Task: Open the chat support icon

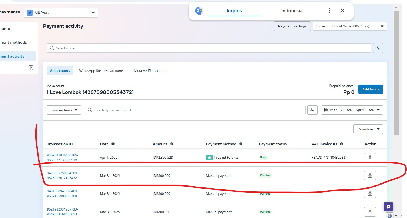Action: [x=388, y=207]
